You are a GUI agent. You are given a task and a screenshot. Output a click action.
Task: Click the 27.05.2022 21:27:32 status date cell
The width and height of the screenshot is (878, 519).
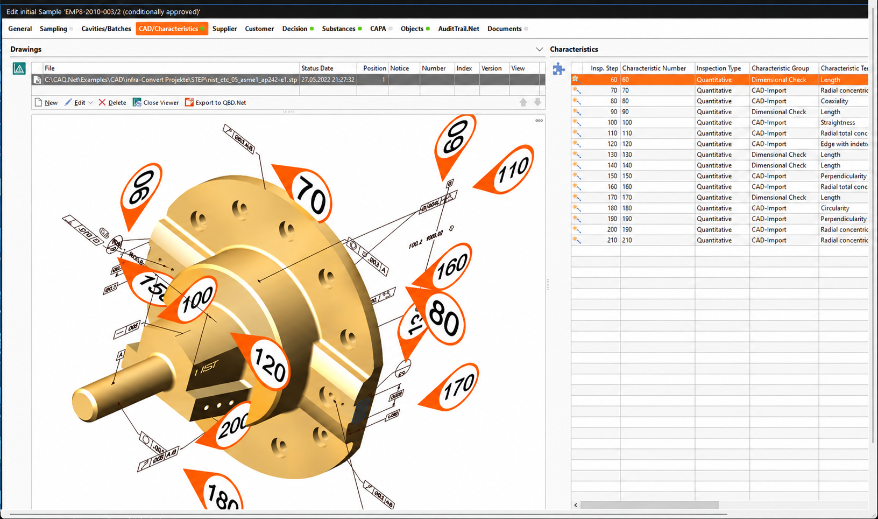328,80
